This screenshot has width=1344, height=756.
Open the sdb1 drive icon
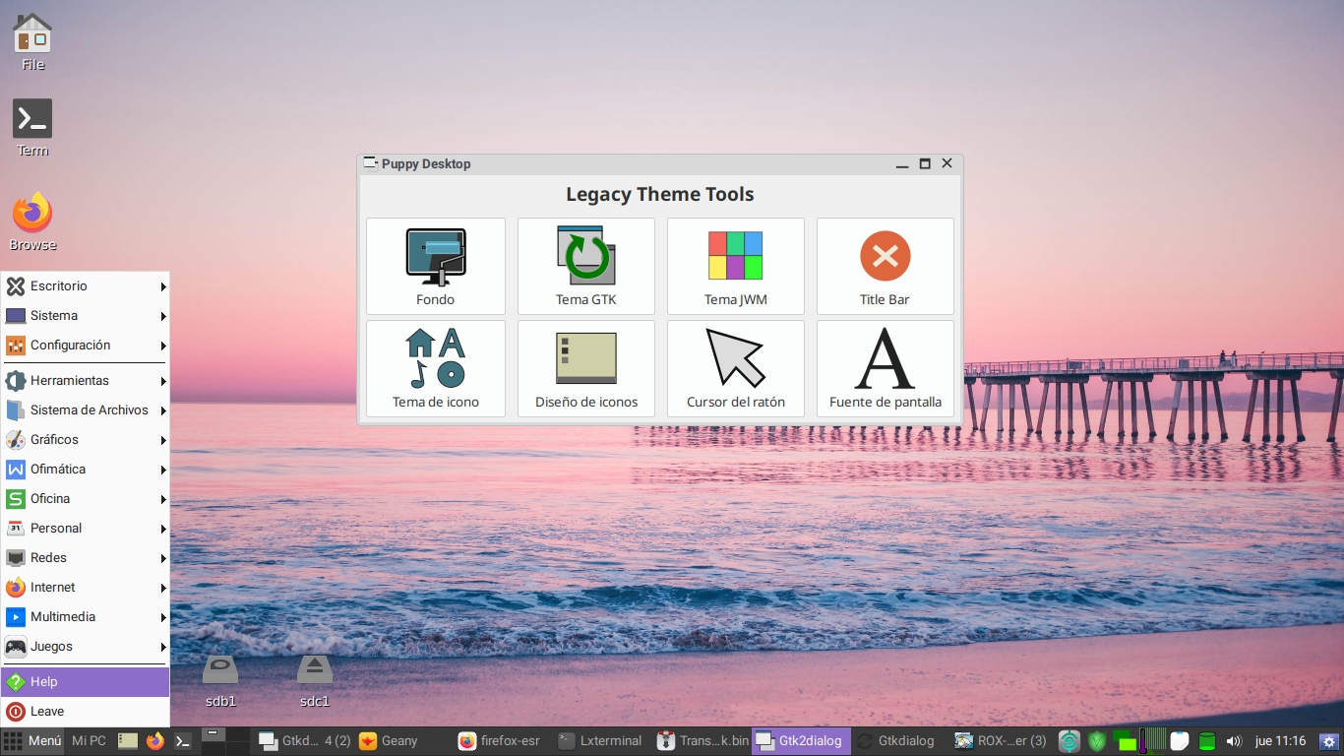tap(220, 681)
